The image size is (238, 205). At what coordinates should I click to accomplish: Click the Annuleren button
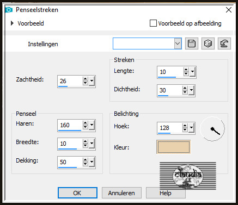(x=121, y=193)
